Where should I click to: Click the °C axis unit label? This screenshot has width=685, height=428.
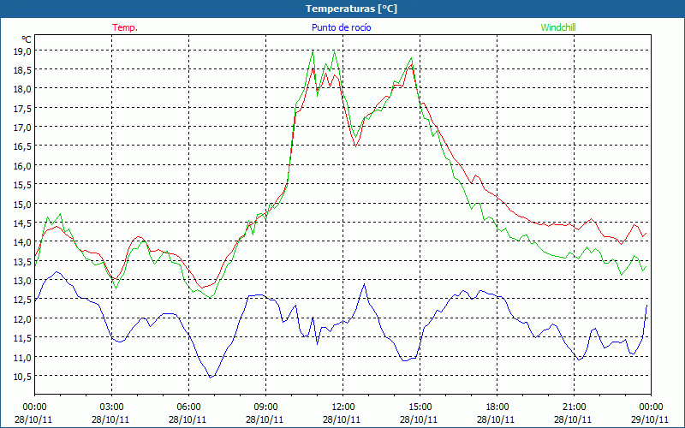point(27,39)
